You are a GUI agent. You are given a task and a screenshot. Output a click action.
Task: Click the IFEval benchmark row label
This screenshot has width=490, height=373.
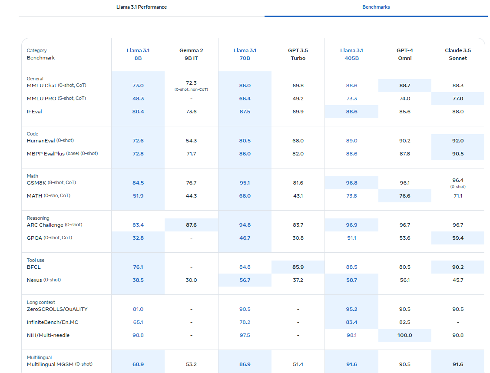(34, 112)
